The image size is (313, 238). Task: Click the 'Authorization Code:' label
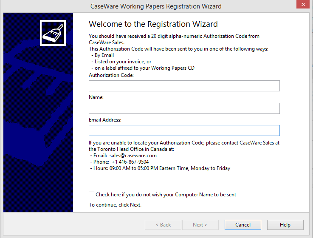pos(111,75)
